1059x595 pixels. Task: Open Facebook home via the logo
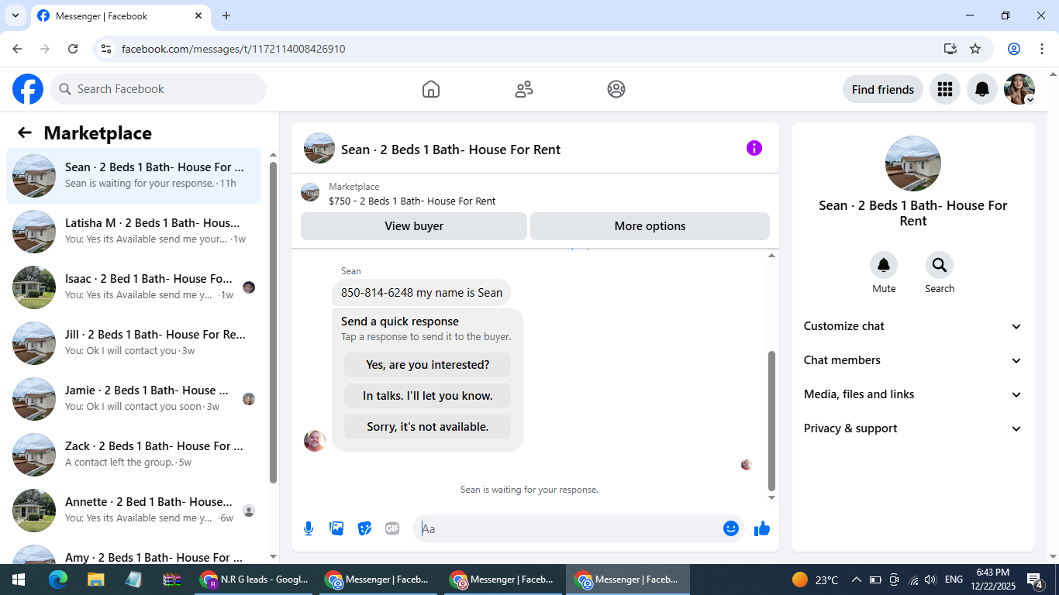point(28,89)
